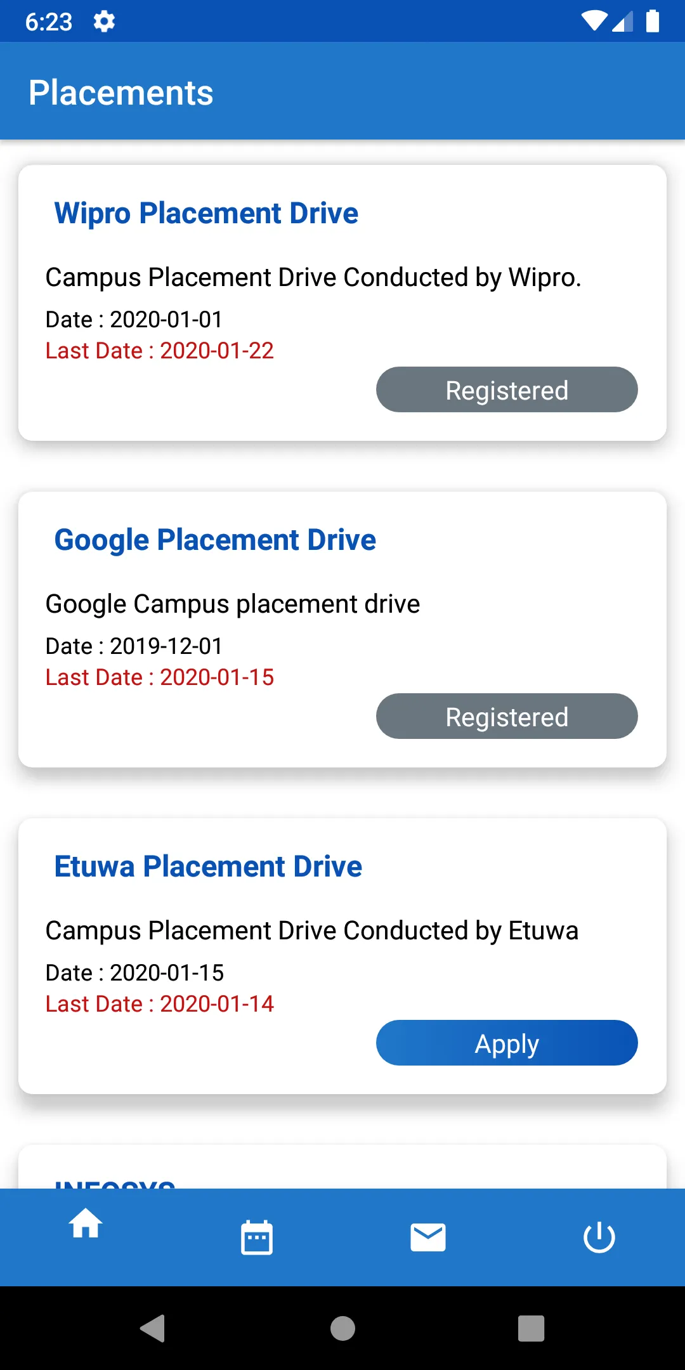Tap the Placements header title

[121, 93]
